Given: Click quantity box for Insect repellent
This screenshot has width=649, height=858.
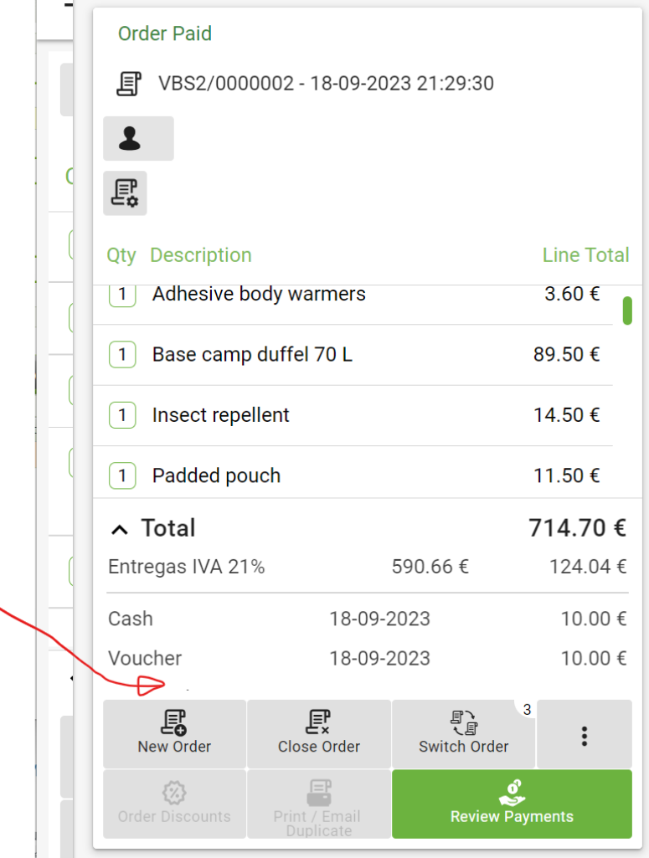Looking at the screenshot, I should coord(122,415).
